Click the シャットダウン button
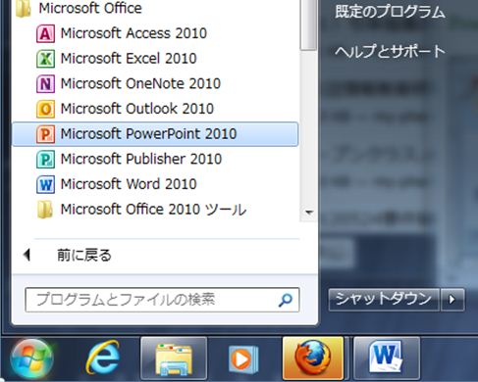Screen dimensions: 478x382 point(384,299)
